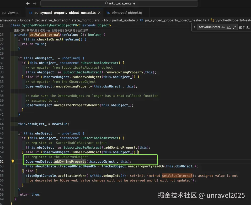Click unregisterPropertyReadCb on line 40
This screenshot has height=205, width=251.
pyautogui.click(x=77, y=105)
